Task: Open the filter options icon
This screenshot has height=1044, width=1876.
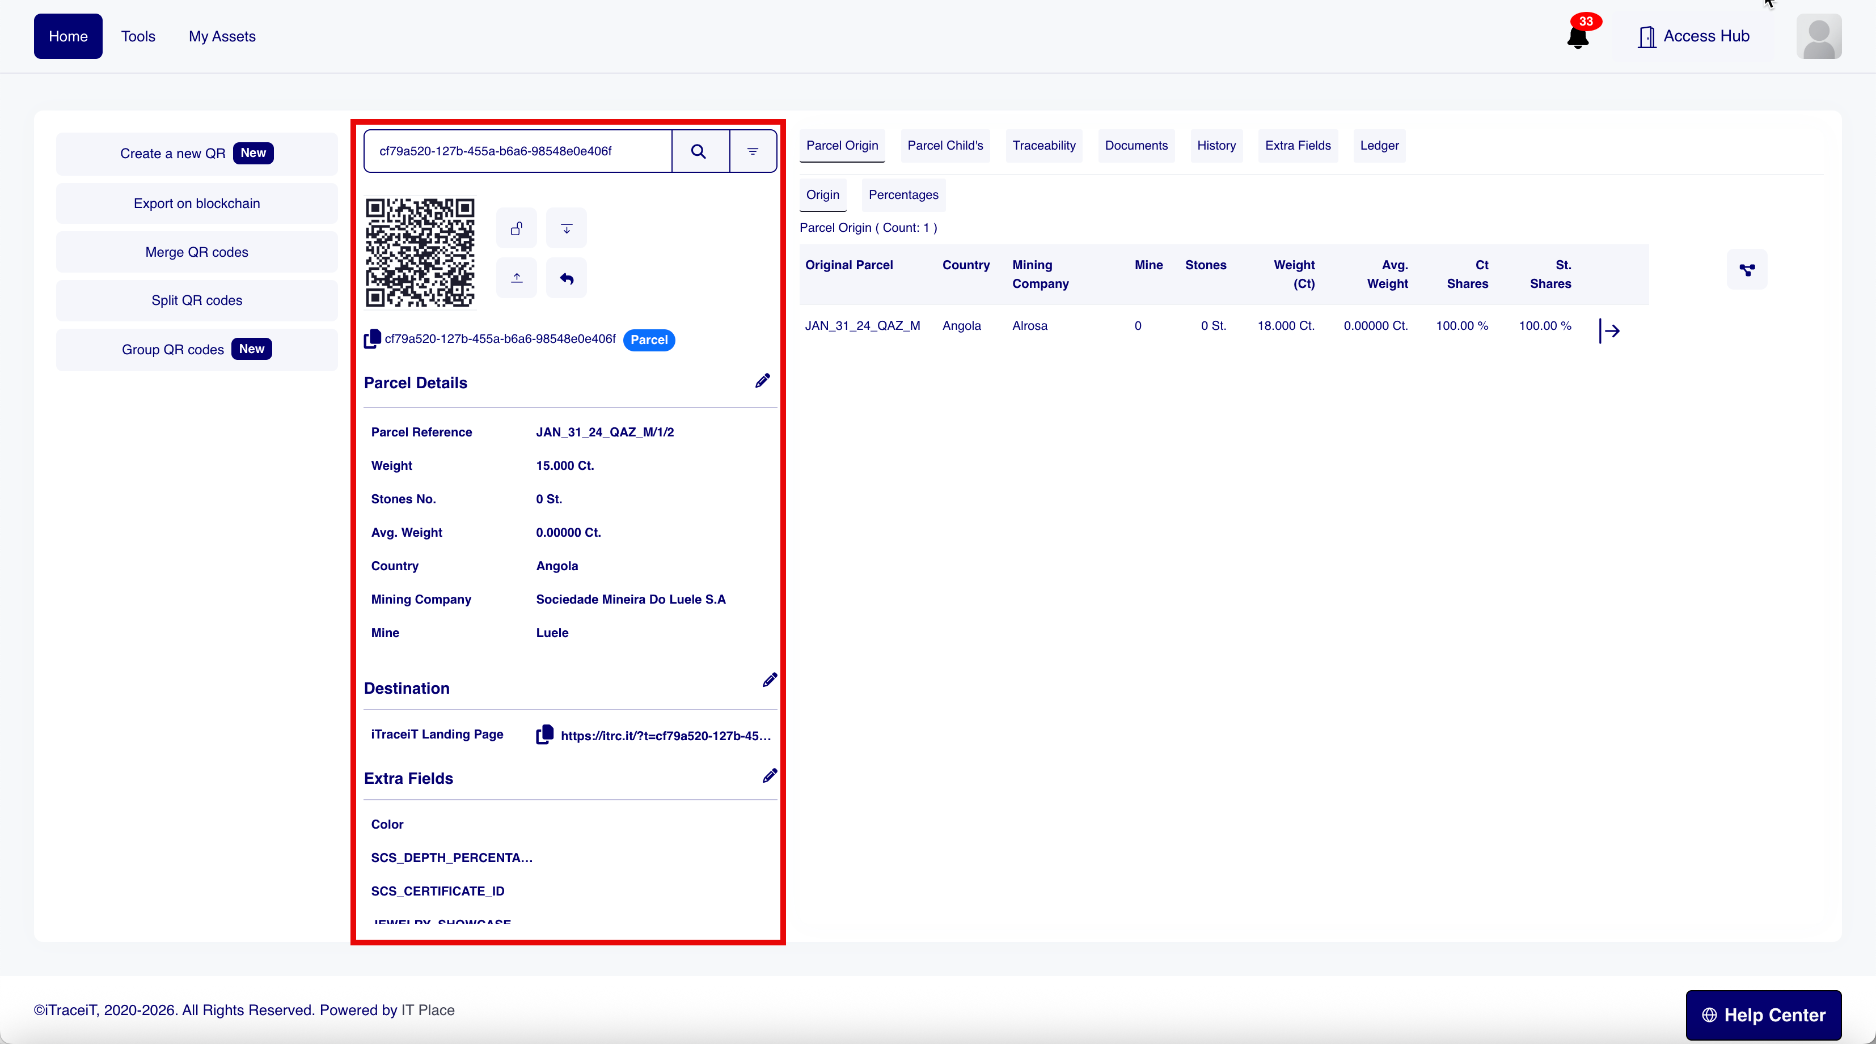Action: 753,151
